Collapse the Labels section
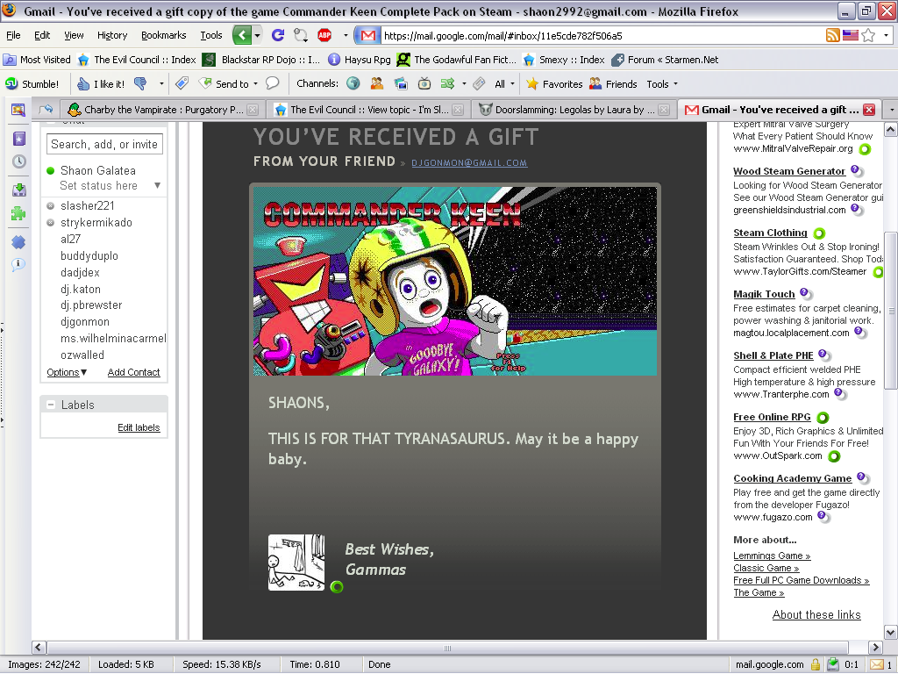The image size is (898, 674). [51, 405]
